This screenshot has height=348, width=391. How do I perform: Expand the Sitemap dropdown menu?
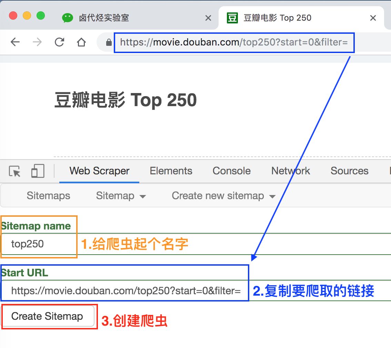coord(121,196)
